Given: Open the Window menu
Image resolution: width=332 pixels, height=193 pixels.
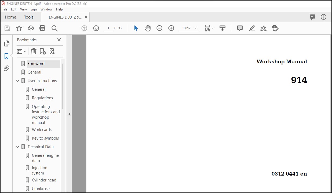Looking at the screenshot, I should point(46,9).
